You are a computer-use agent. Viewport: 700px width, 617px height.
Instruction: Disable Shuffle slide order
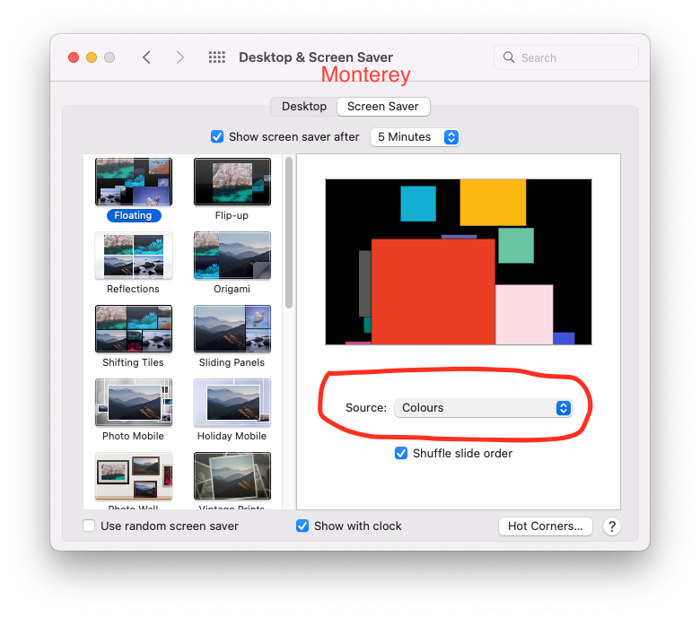click(401, 453)
